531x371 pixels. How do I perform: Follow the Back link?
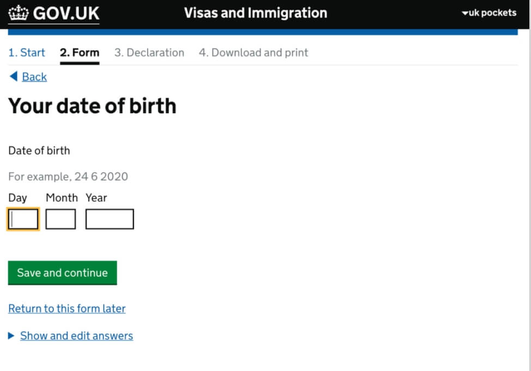click(34, 77)
